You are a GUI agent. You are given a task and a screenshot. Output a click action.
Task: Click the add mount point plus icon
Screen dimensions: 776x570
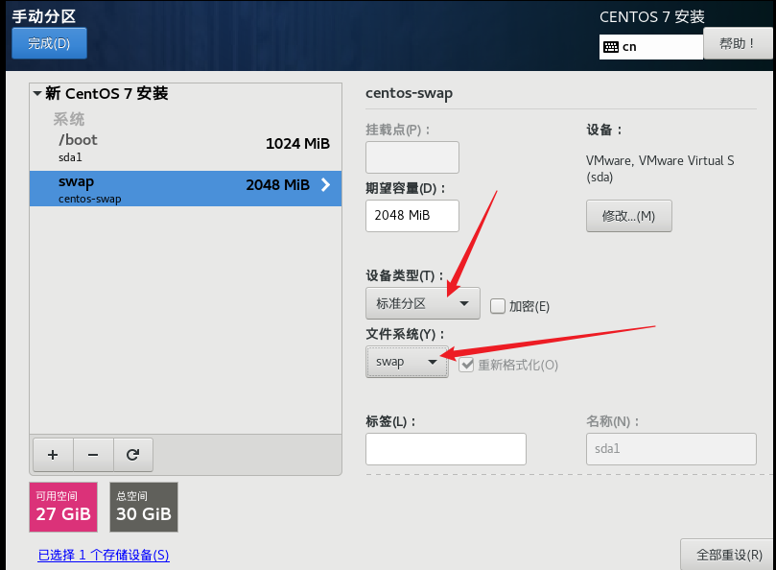tap(53, 455)
